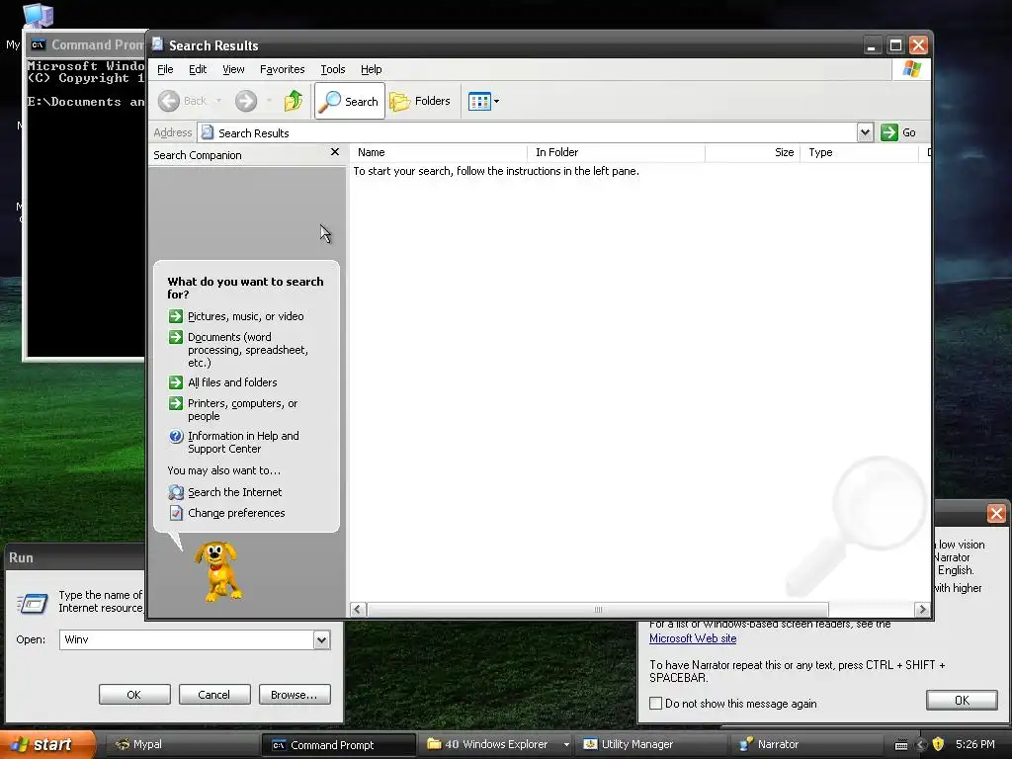Viewport: 1012px width, 759px height.
Task: Expand the Address bar dropdown
Action: (865, 133)
